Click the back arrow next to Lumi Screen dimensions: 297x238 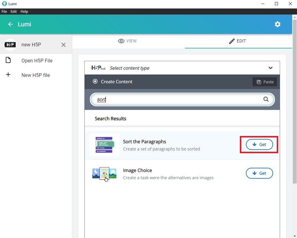tap(11, 24)
